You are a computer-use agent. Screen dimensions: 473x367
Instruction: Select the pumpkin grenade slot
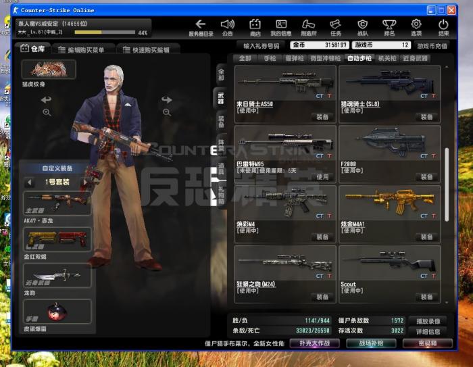point(57,312)
